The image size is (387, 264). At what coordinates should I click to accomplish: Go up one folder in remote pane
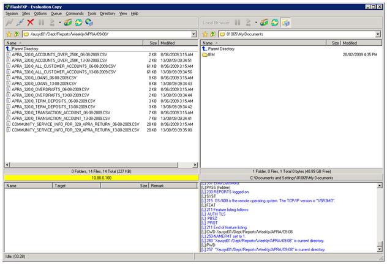click(17, 34)
